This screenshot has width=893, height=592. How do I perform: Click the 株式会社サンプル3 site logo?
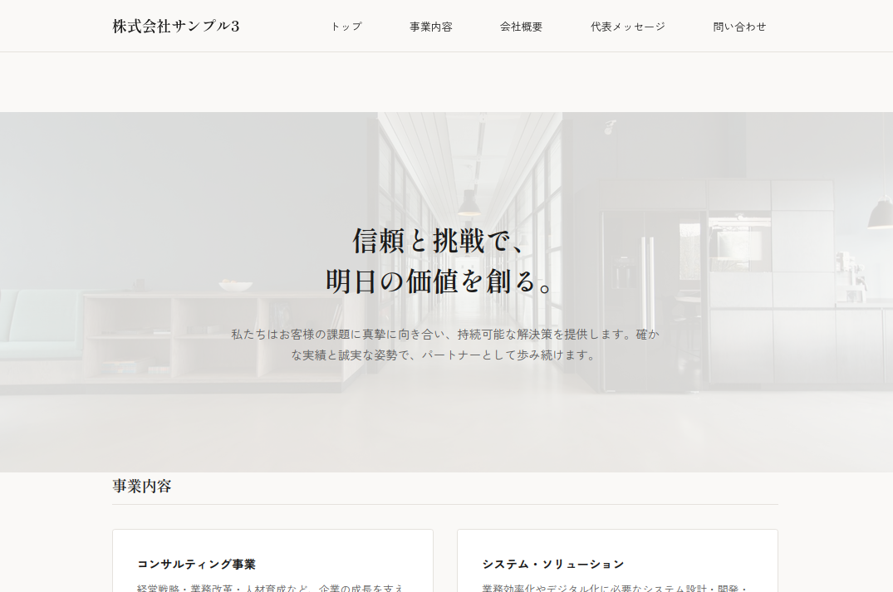176,26
